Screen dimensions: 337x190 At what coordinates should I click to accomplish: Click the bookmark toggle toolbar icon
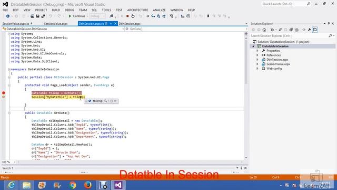tap(208, 16)
